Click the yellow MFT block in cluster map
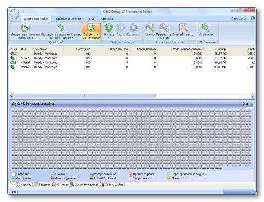The image size is (264, 202). [34, 126]
